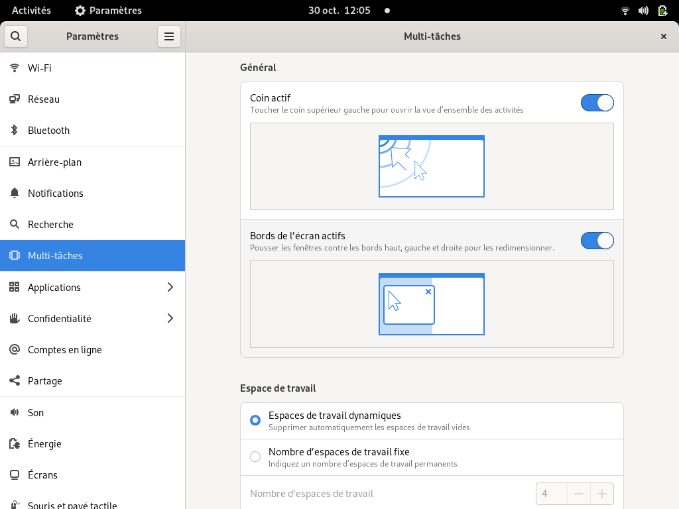Click the Coin actif illustration preview
The width and height of the screenshot is (679, 509).
coord(432,166)
